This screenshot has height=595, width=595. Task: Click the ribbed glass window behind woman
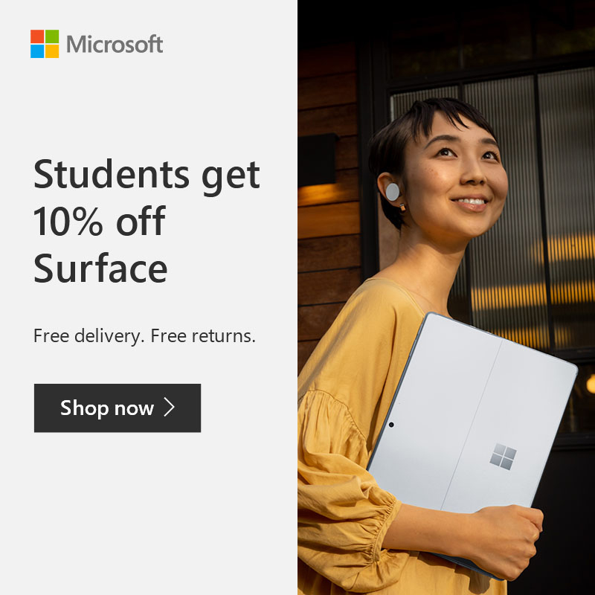click(x=531, y=213)
